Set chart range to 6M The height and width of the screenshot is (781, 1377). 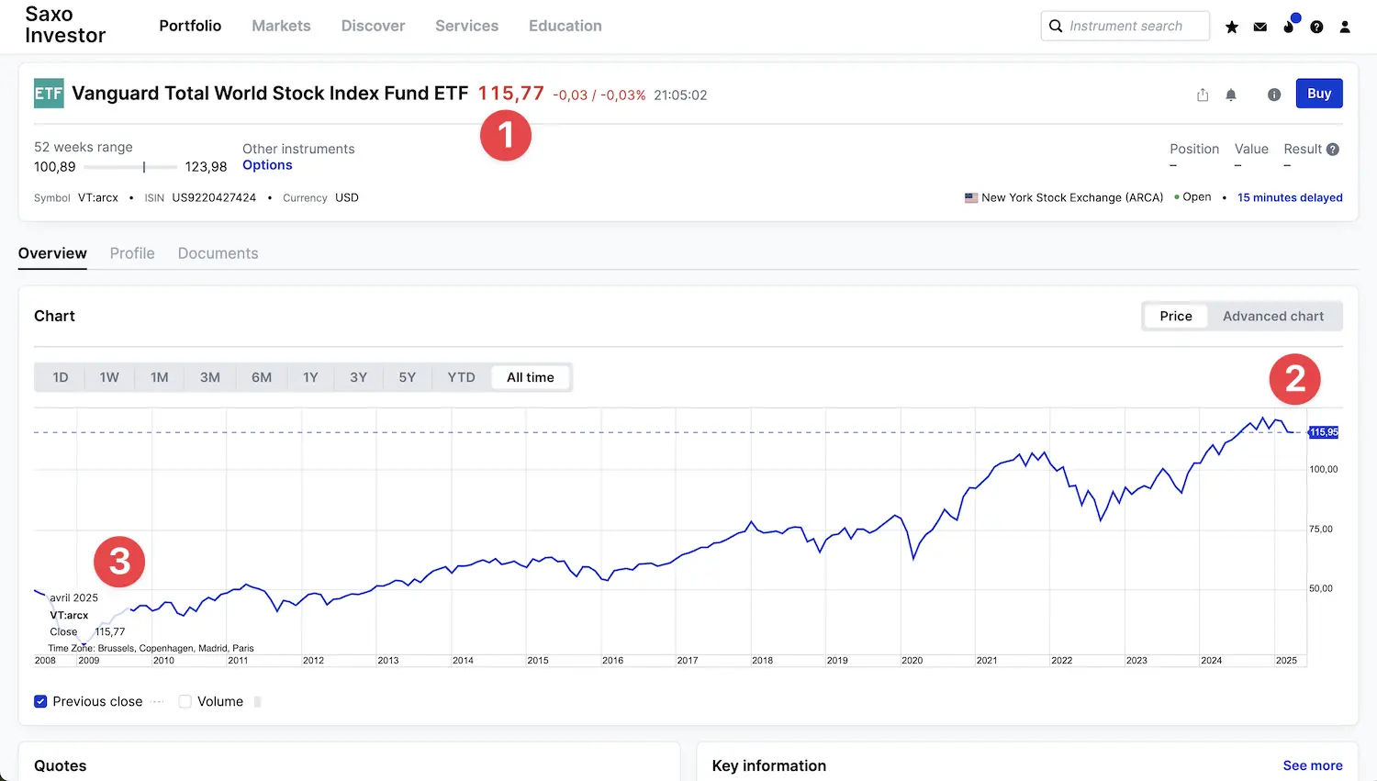(262, 377)
